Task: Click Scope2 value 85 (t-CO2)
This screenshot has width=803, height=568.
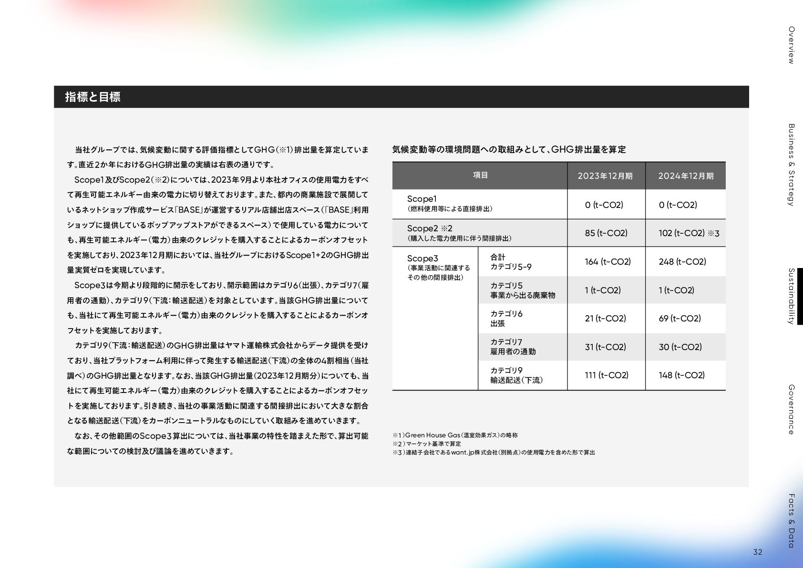Action: pyautogui.click(x=606, y=233)
